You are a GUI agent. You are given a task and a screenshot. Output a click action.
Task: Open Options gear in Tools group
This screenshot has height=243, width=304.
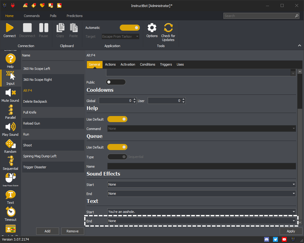pos(152,28)
